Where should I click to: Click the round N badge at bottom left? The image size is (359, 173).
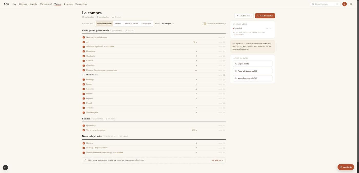5,168
